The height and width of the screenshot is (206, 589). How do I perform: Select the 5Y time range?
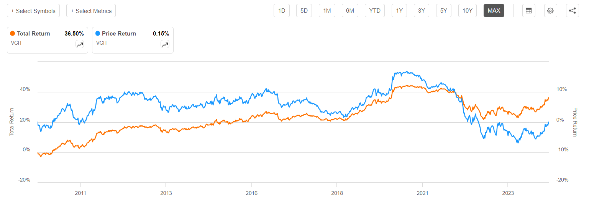point(444,11)
